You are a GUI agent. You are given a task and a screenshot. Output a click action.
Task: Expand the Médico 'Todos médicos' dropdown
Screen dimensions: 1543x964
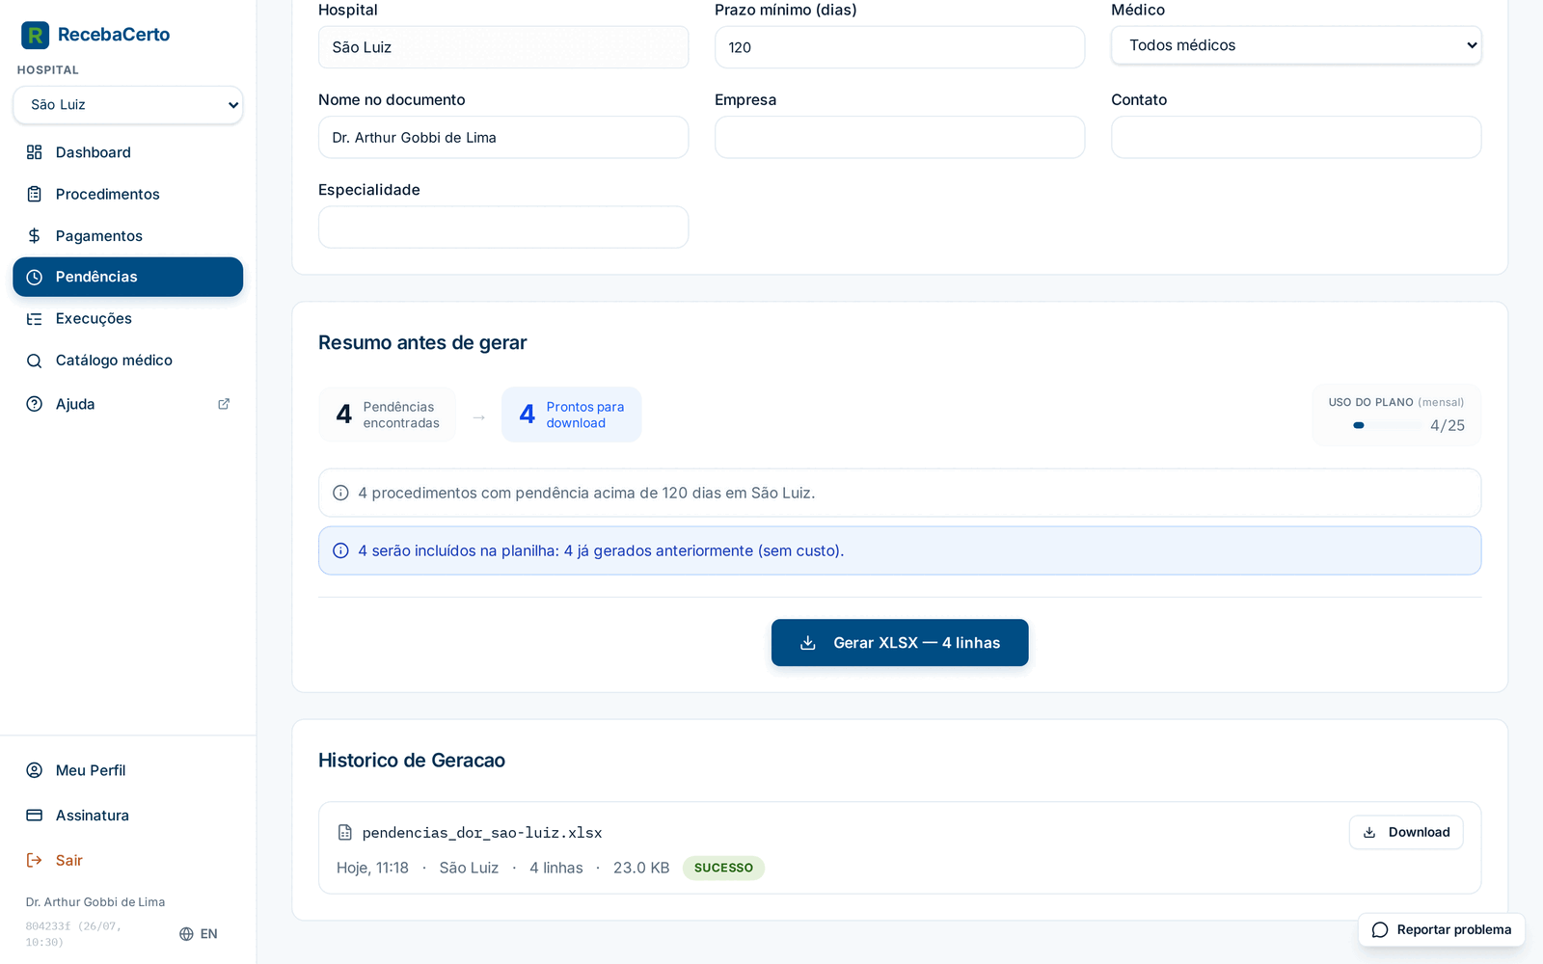[x=1296, y=45]
